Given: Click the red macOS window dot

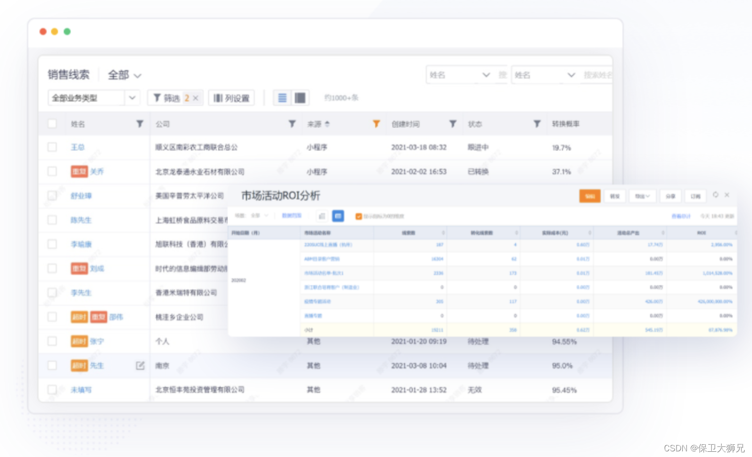Looking at the screenshot, I should pos(43,32).
